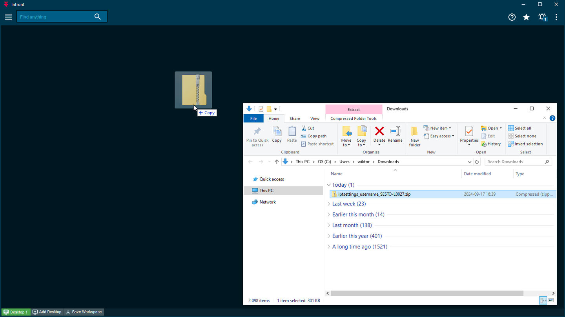Click the help question mark icon
The width and height of the screenshot is (565, 317).
(x=512, y=17)
